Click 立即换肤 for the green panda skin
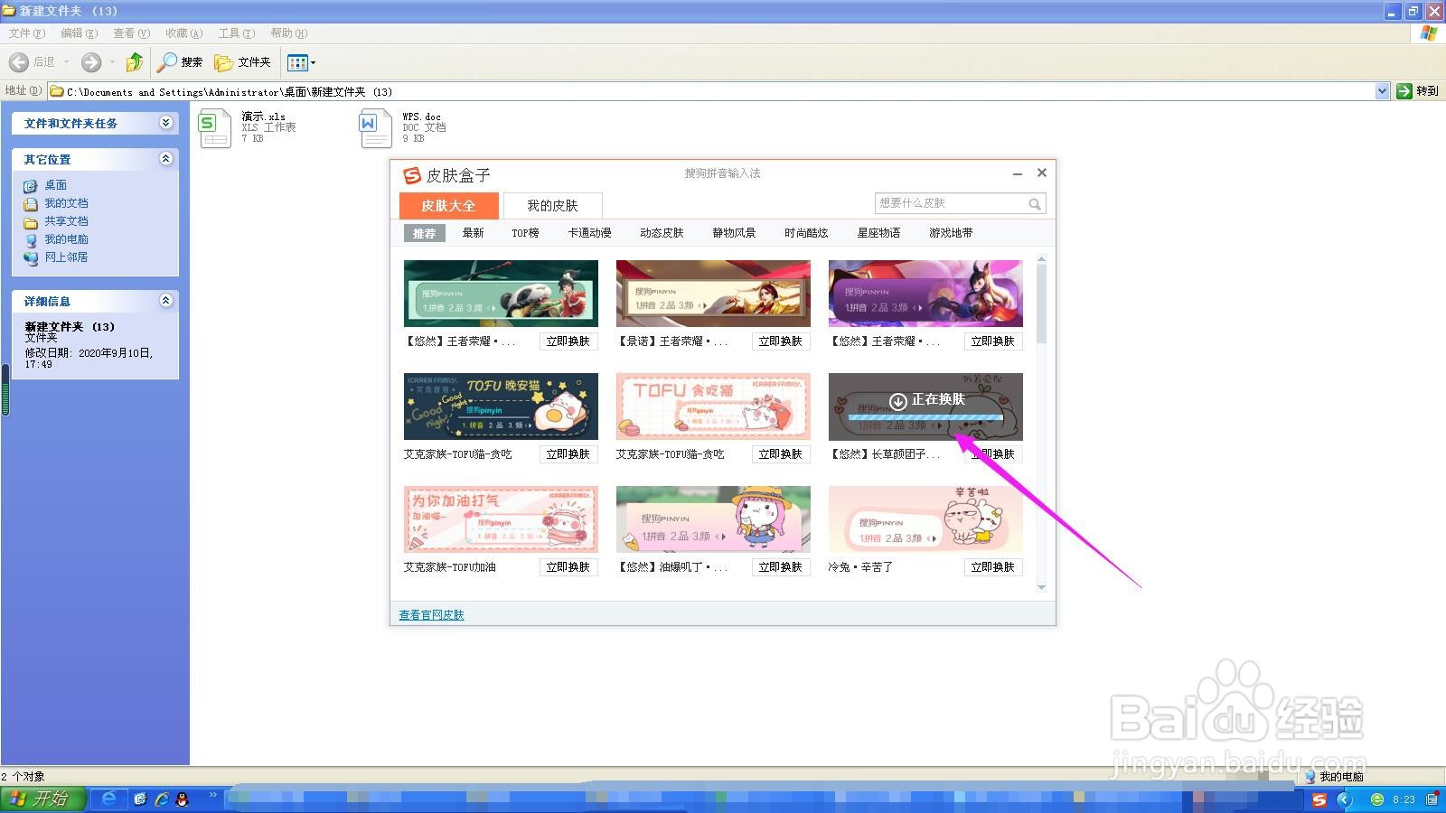The image size is (1446, 813). coord(568,341)
